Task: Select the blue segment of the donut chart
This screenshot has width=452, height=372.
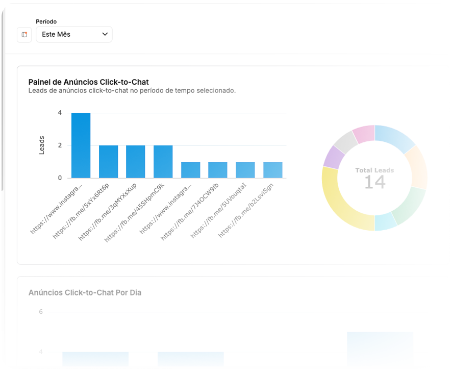Action: pyautogui.click(x=396, y=136)
